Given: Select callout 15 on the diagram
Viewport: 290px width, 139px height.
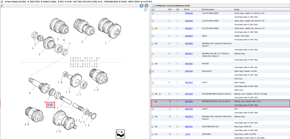Looking at the screenshot, I should (x=68, y=92).
